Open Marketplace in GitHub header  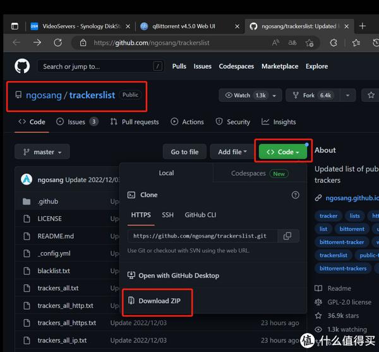pyautogui.click(x=280, y=66)
